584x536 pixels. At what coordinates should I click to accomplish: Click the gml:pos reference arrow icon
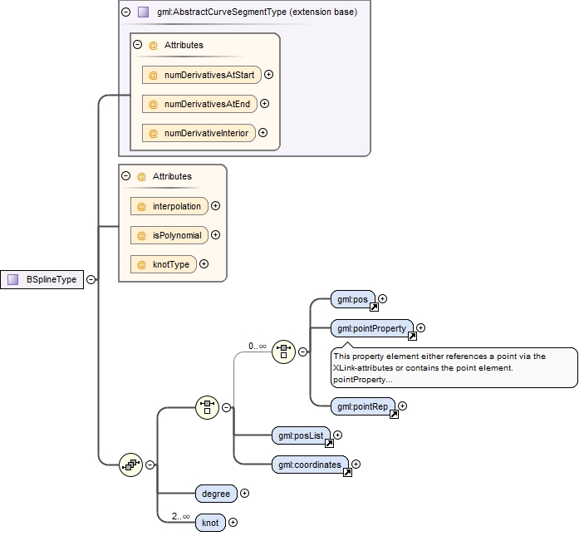tap(374, 307)
